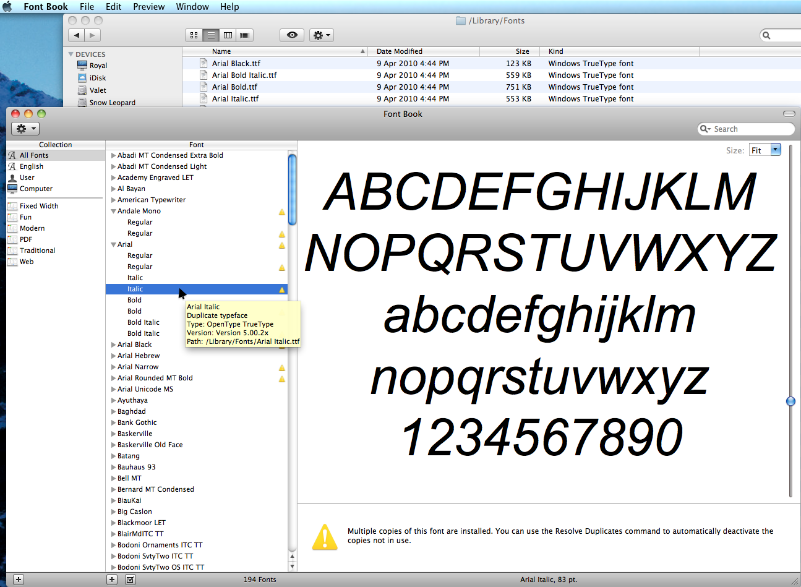This screenshot has height=587, width=801.
Task: Go back in the Finder window
Action: pos(76,35)
